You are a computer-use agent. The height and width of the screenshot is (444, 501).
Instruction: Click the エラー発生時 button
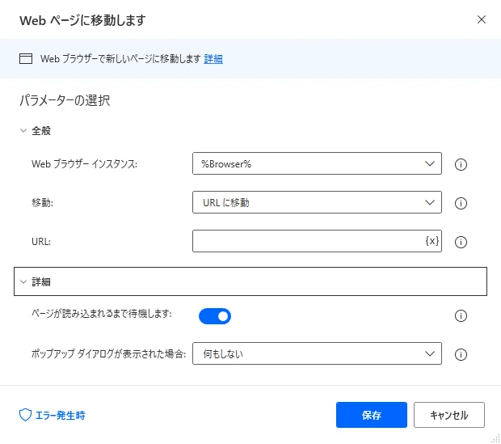(53, 415)
